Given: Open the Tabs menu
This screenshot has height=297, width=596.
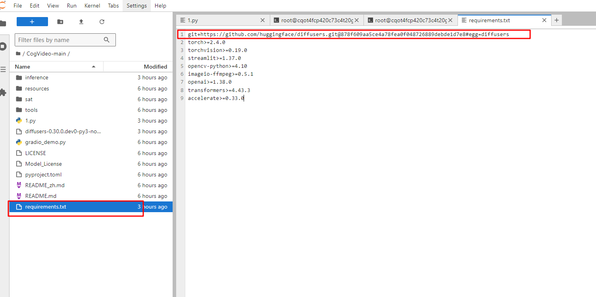Looking at the screenshot, I should click(x=113, y=6).
